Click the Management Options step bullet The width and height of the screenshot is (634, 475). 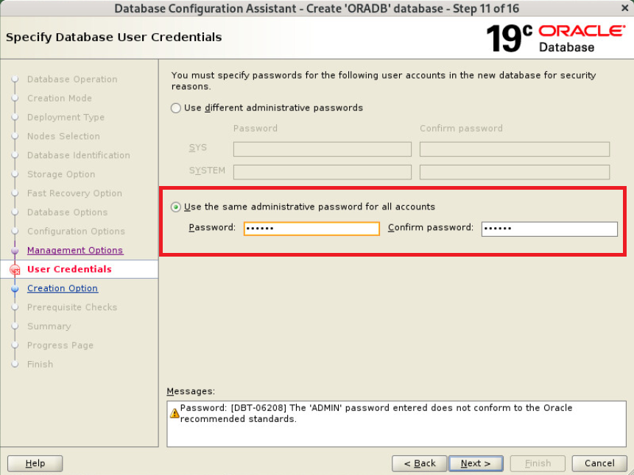point(15,251)
